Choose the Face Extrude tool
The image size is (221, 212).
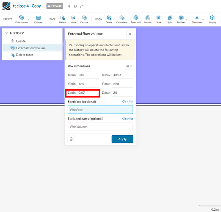pos(84,19)
